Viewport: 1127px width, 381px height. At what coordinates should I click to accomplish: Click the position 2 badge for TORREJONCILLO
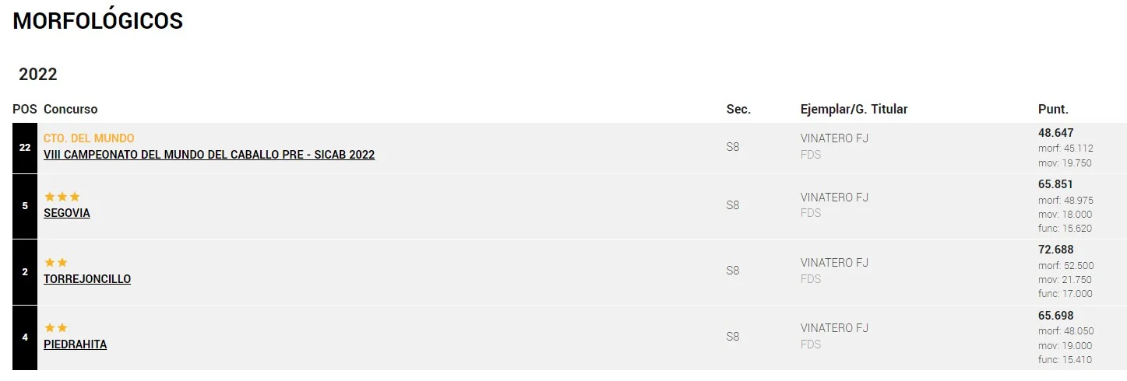(25, 271)
